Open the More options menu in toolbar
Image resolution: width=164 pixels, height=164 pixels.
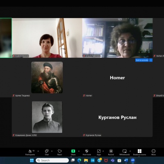(153, 153)
